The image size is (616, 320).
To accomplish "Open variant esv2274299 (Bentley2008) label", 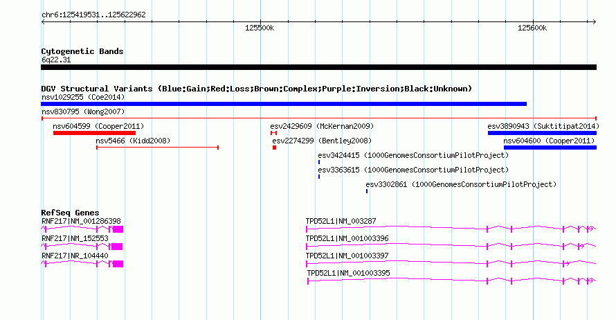I will pos(322,141).
